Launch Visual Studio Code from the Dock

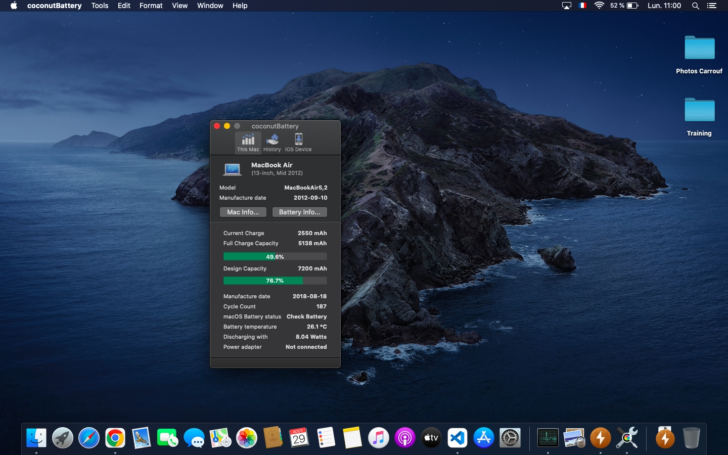(x=458, y=438)
